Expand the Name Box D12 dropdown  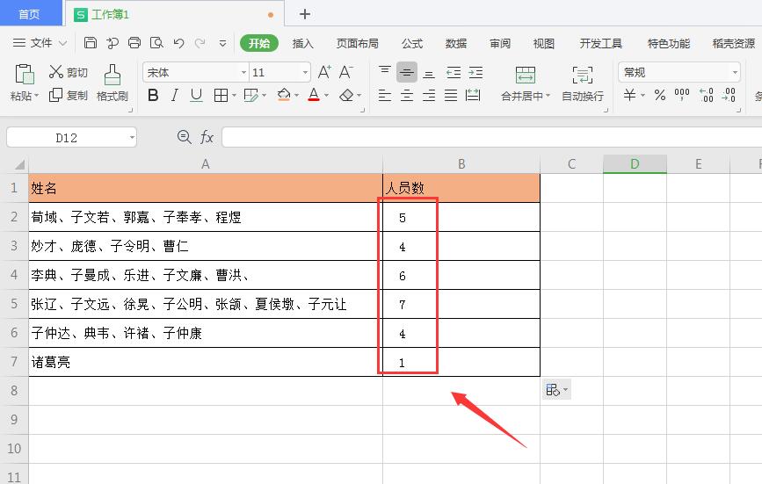[x=132, y=137]
